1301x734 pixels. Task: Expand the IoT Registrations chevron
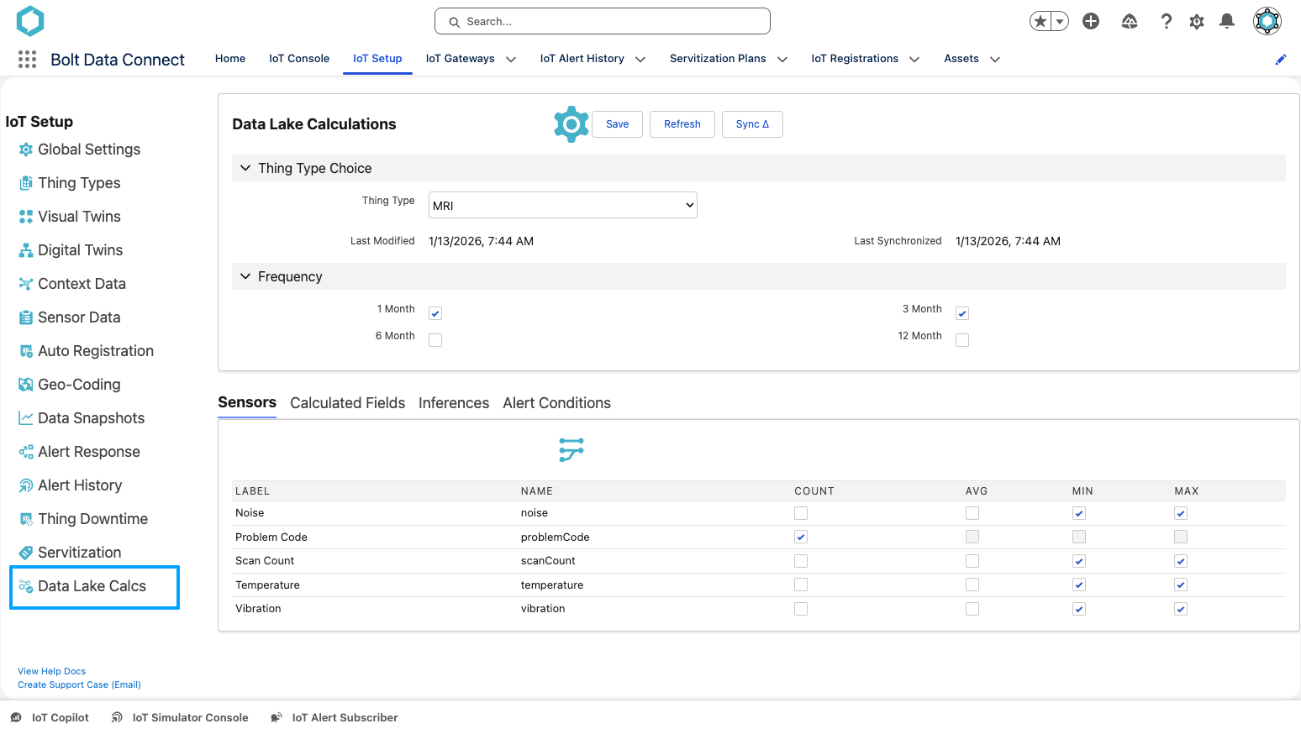pos(914,59)
